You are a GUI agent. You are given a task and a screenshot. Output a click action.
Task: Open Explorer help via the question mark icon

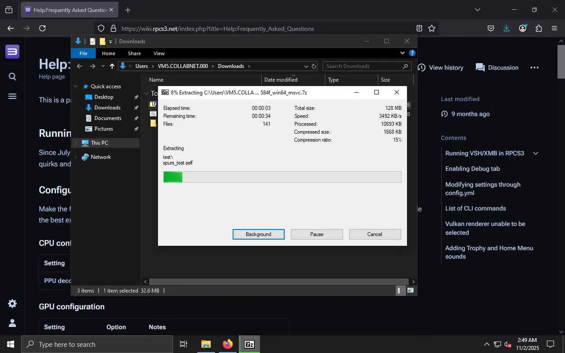point(412,53)
